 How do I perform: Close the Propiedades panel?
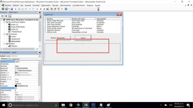pyautogui.click(x=40, y=52)
